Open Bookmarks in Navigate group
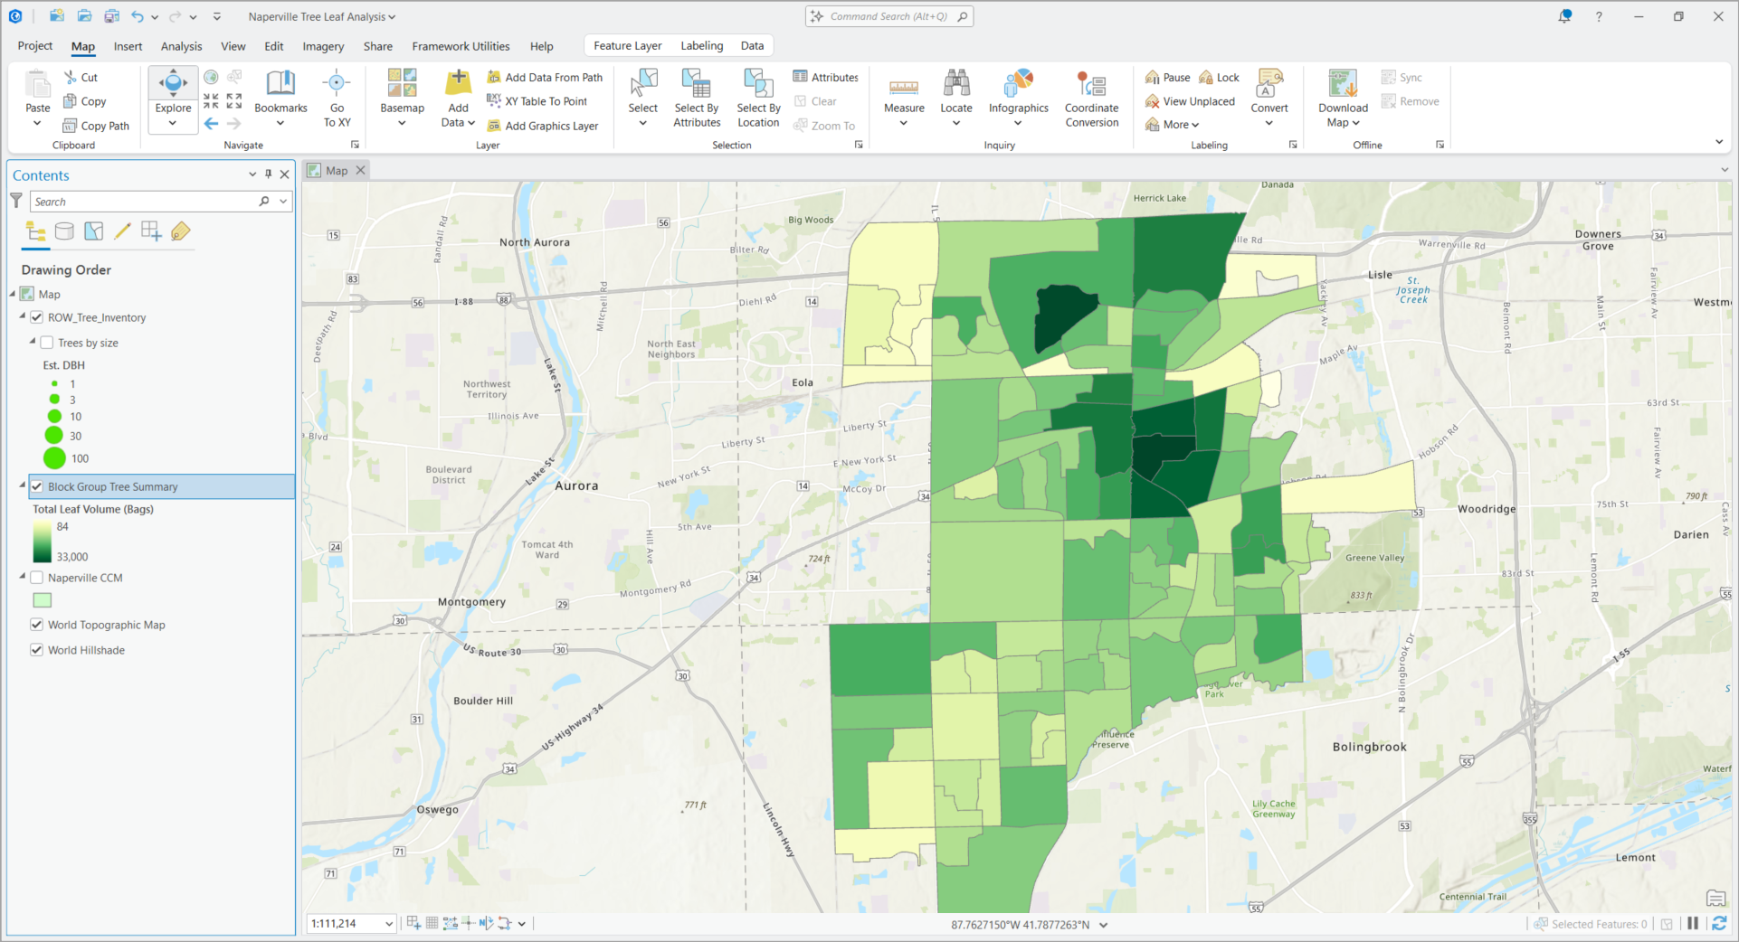The width and height of the screenshot is (1739, 942). click(280, 99)
